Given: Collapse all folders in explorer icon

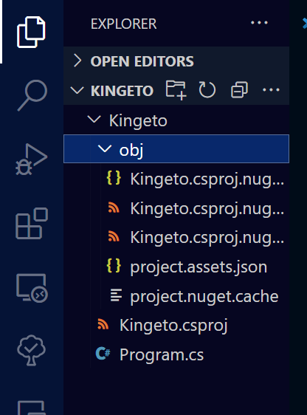Looking at the screenshot, I should point(239,90).
